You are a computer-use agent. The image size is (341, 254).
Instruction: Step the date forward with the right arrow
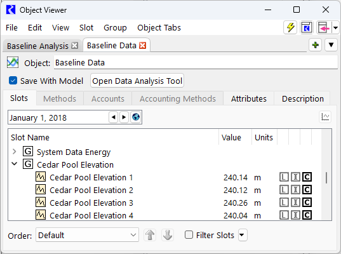click(x=124, y=117)
